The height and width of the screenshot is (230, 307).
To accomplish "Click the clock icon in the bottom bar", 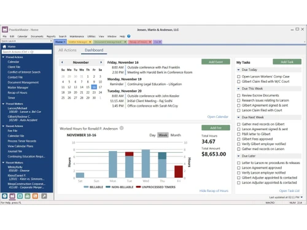I will point(5,196).
